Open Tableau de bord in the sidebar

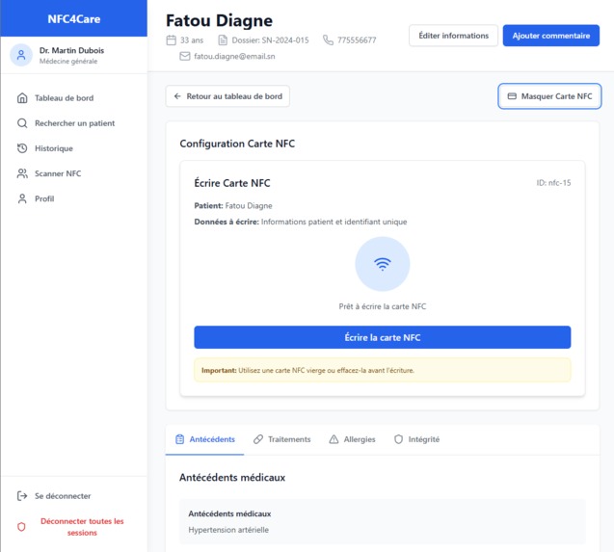coord(73,98)
